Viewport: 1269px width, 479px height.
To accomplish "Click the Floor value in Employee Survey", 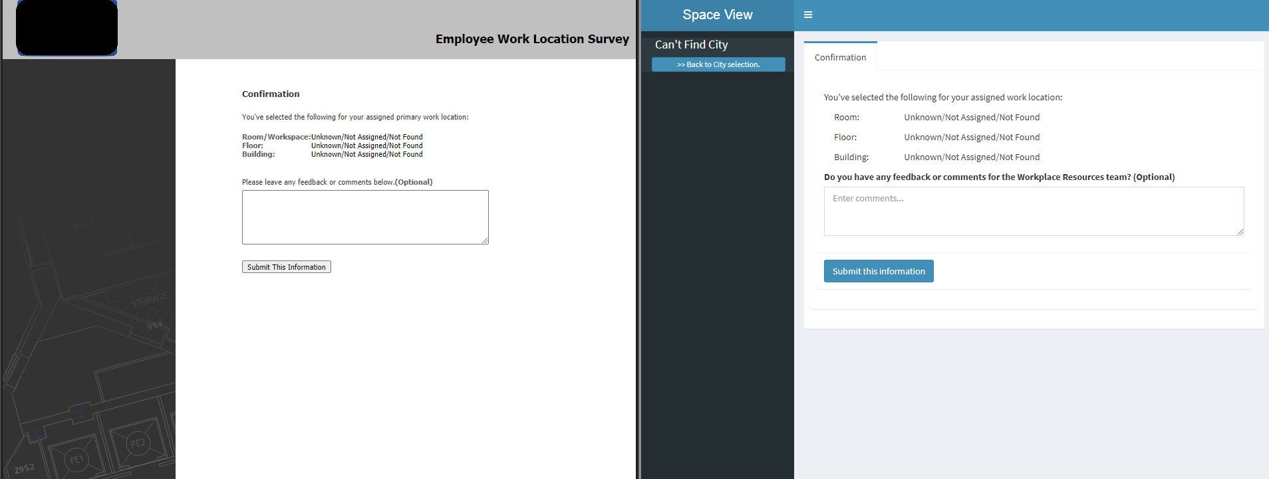I will (367, 145).
